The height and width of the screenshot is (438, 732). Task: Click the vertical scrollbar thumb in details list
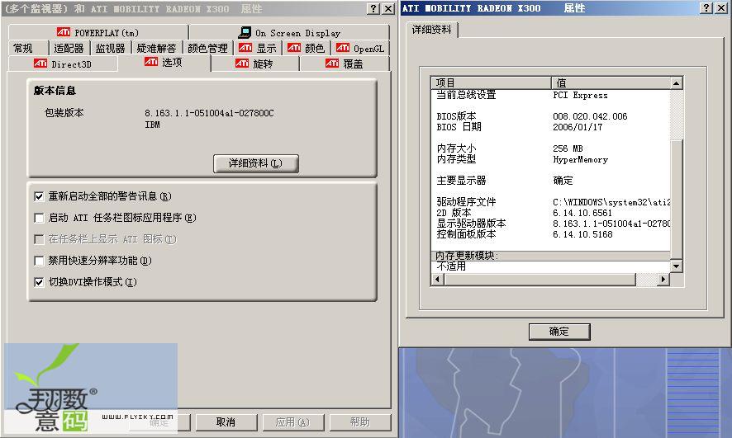[676, 199]
